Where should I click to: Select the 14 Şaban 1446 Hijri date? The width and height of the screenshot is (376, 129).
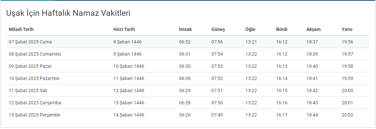(129, 115)
